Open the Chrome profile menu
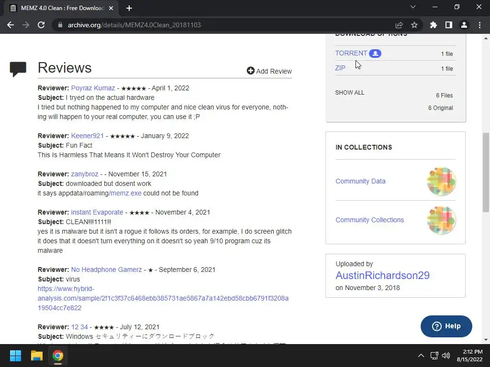Image resolution: width=490 pixels, height=367 pixels. [464, 25]
